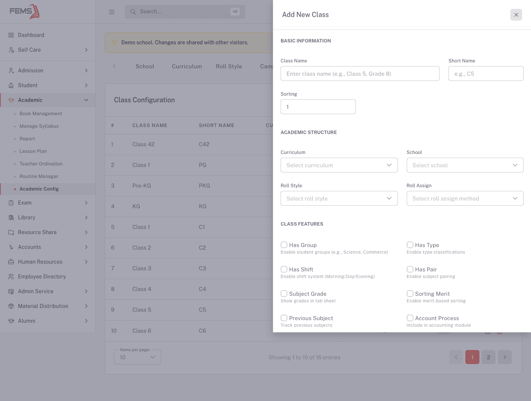The width and height of the screenshot is (531, 401).
Task: Close the Add New Class panel
Action: coord(516,15)
